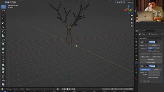Viewport: 164px width, 92px height.
Task: Enable Symmetry Z button in Skin modifier
Action: tap(158, 48)
